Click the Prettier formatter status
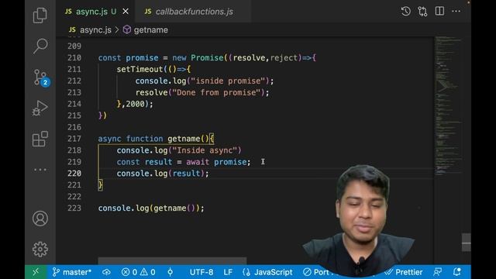The image size is (496, 279). pos(404,272)
